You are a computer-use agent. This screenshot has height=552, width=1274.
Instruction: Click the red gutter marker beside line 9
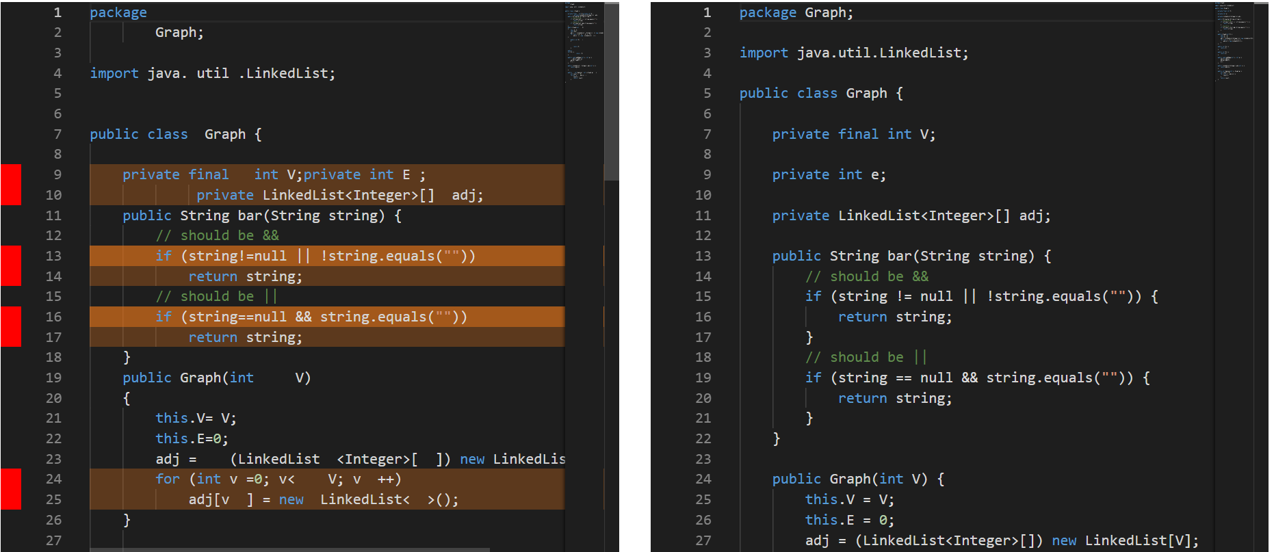[11, 185]
